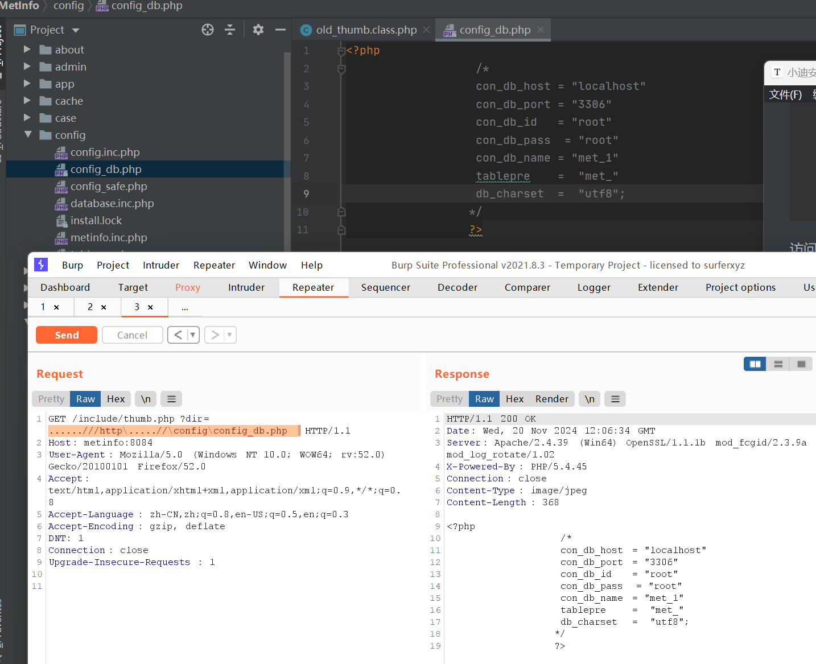Close Repeater tab 3
This screenshot has height=664, width=816.
point(150,307)
